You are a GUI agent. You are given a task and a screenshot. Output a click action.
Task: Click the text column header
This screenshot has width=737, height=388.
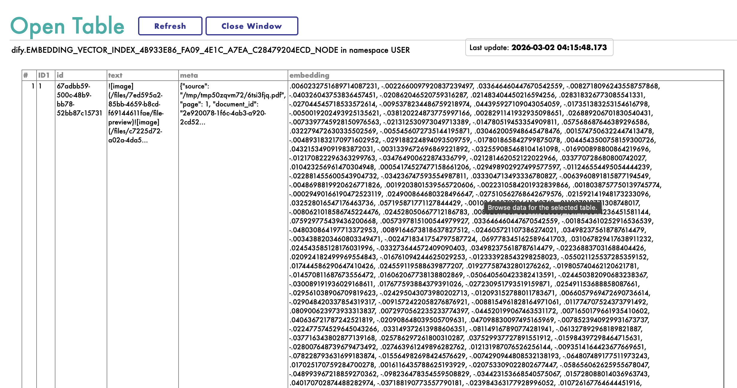[x=115, y=75]
